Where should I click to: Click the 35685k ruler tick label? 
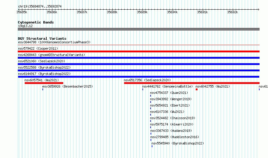click(22, 12)
